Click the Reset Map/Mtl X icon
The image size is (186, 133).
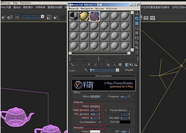(x=89, y=65)
